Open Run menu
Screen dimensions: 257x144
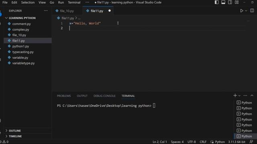61,2
